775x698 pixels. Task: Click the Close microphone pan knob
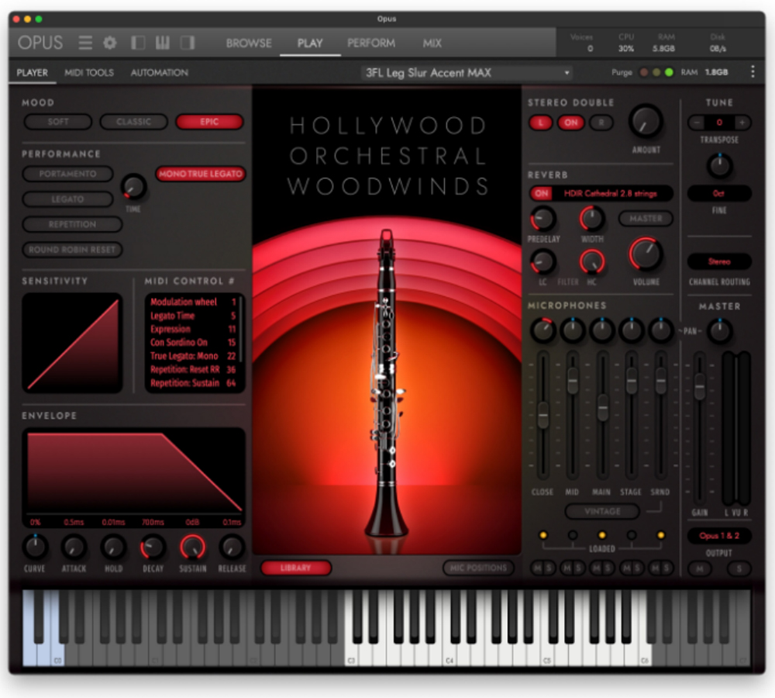(x=542, y=330)
